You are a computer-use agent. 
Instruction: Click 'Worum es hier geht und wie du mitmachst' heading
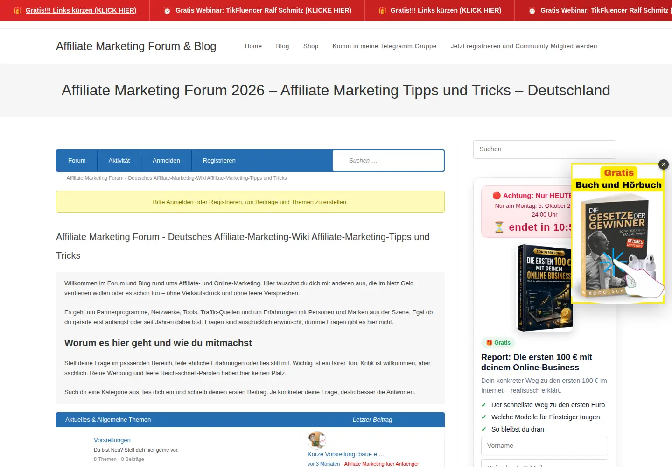[x=158, y=343]
